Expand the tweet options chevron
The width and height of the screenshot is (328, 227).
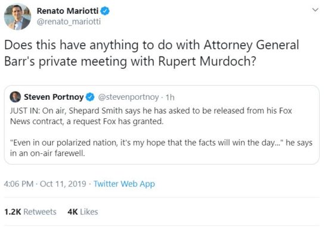coord(315,10)
